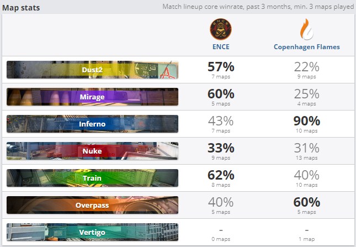The width and height of the screenshot is (356, 247).
Task: Click the ENCE team logo icon
Action: [221, 29]
